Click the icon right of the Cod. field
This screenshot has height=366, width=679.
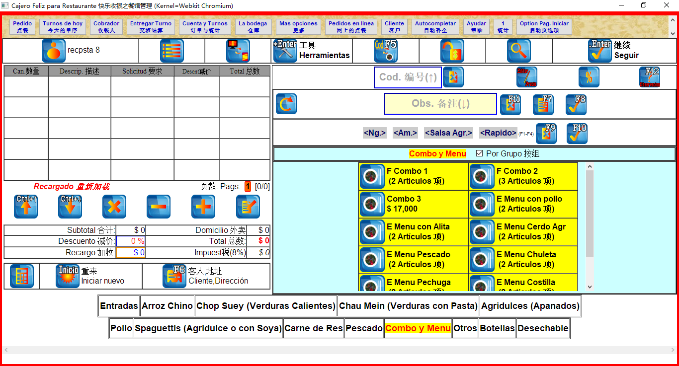point(453,77)
